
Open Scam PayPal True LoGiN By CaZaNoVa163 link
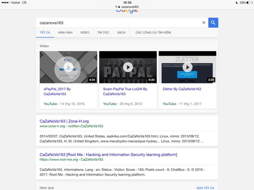click(125, 91)
